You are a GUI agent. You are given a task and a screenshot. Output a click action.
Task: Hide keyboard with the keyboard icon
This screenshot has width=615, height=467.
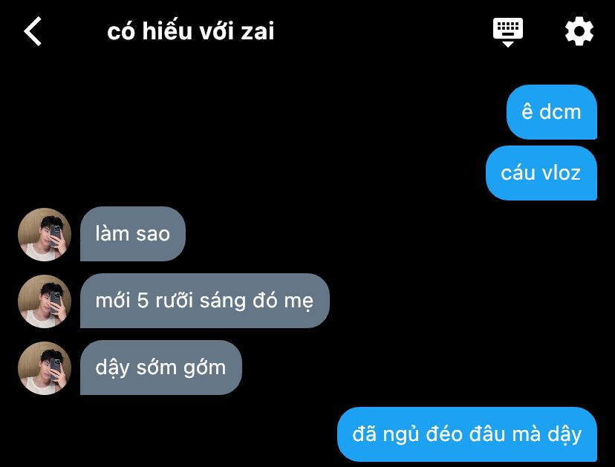pos(507,32)
